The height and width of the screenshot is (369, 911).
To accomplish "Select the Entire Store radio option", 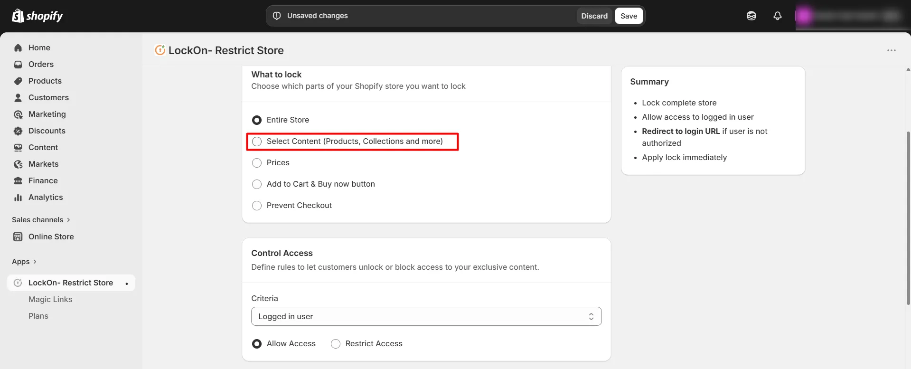I will 257,120.
